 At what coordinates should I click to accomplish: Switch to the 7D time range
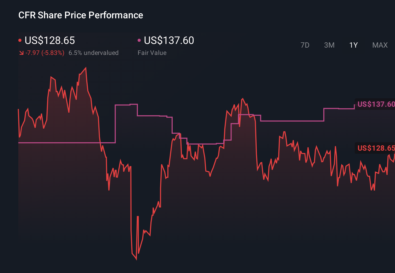point(305,45)
